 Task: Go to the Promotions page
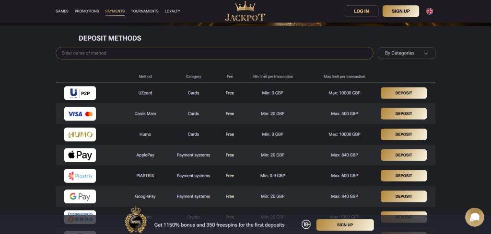click(87, 11)
